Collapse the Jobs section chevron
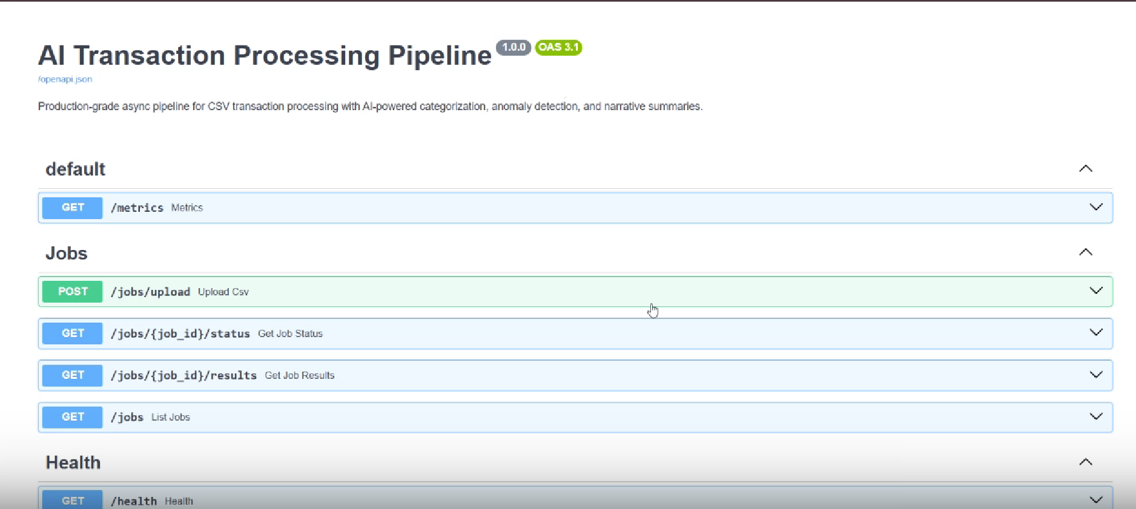Image resolution: width=1136 pixels, height=509 pixels. (x=1086, y=252)
